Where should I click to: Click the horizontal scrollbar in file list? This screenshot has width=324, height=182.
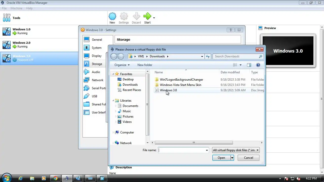194,143
